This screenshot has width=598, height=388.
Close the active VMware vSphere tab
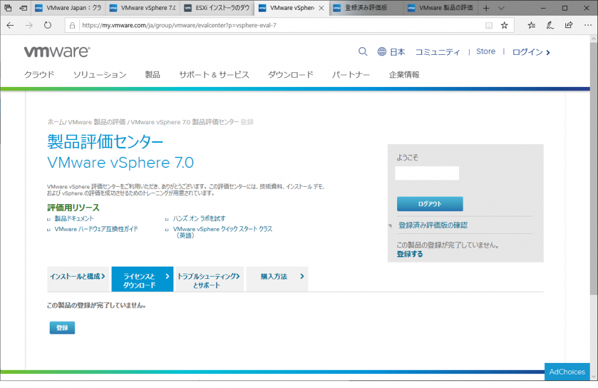tap(322, 8)
